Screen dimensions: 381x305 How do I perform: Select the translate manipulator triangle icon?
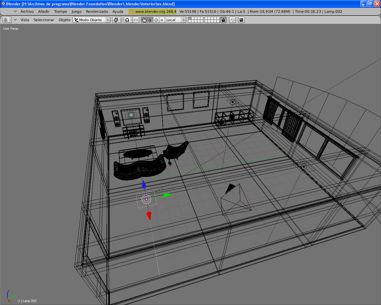point(150,20)
